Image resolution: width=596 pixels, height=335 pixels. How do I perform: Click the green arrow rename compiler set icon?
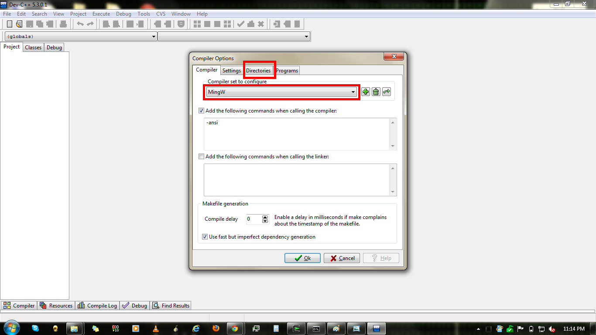pos(387,92)
